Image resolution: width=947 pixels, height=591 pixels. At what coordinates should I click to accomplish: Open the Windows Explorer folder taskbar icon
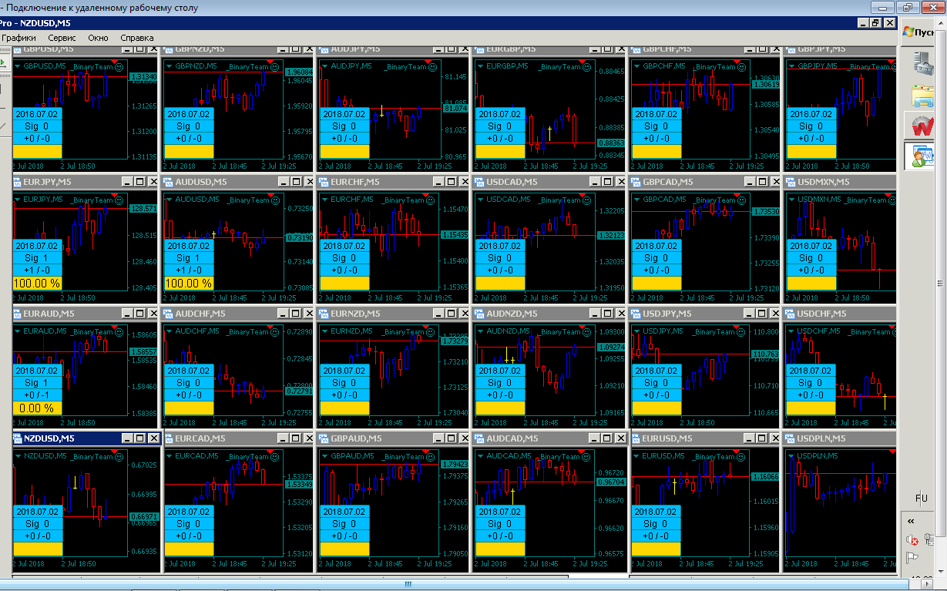pyautogui.click(x=922, y=95)
